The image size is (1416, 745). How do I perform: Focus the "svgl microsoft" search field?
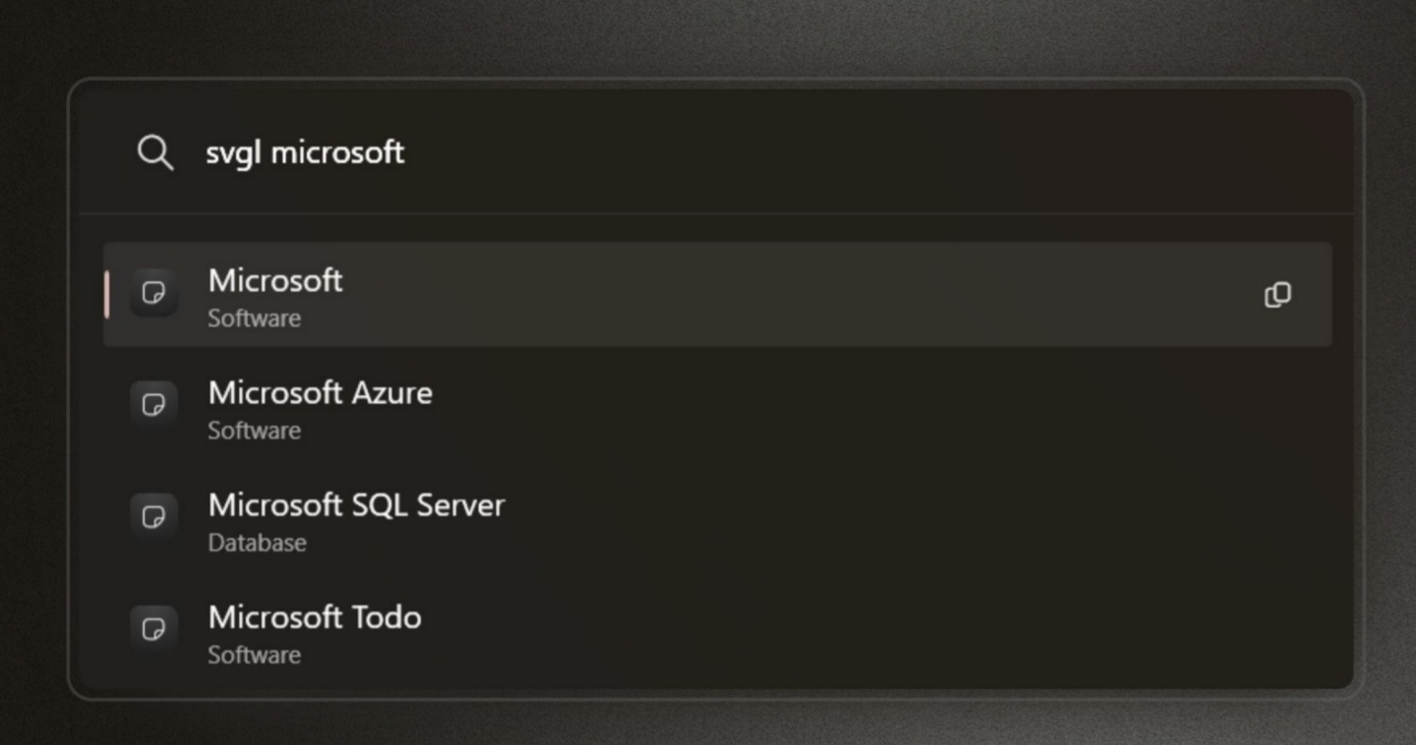pyautogui.click(x=688, y=153)
